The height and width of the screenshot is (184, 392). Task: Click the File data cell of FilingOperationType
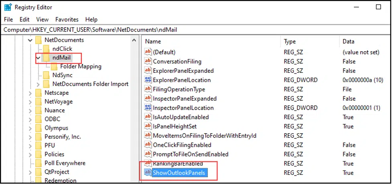347,89
